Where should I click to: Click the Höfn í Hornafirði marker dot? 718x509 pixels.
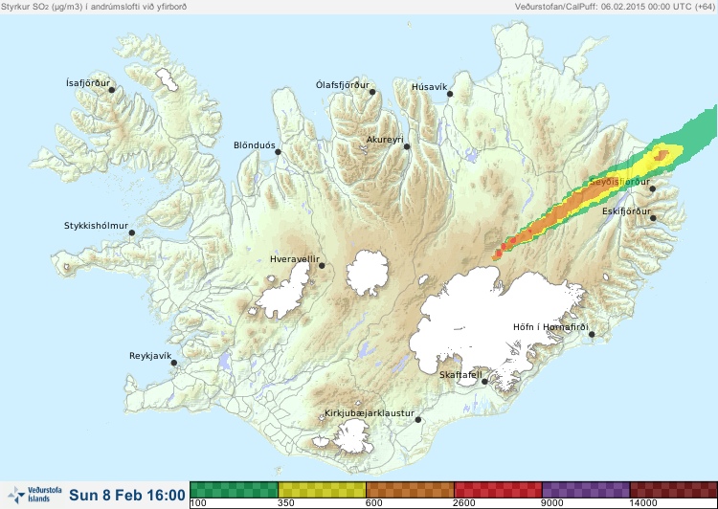tap(592, 335)
